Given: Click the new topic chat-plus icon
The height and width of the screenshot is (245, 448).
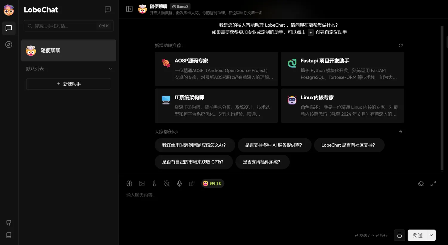Looking at the screenshot, I should (x=108, y=10).
